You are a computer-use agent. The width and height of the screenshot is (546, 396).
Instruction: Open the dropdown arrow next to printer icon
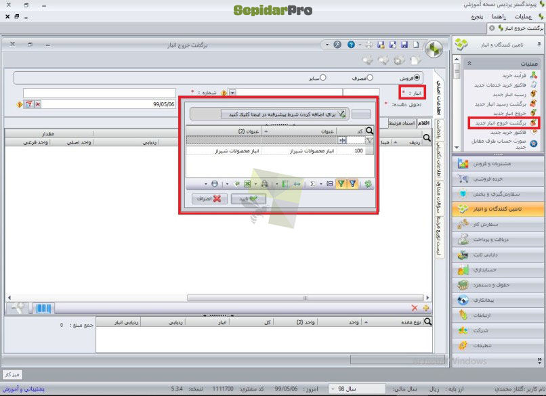coord(256,183)
